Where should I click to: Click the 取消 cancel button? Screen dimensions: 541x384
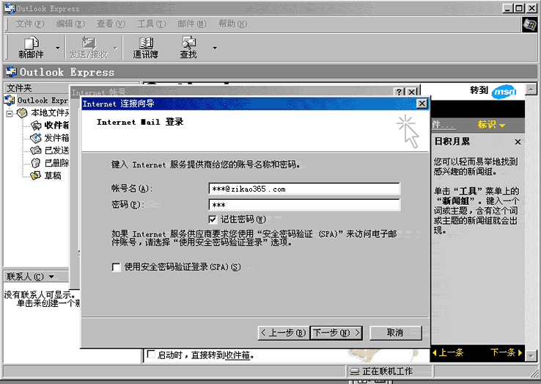coord(395,333)
